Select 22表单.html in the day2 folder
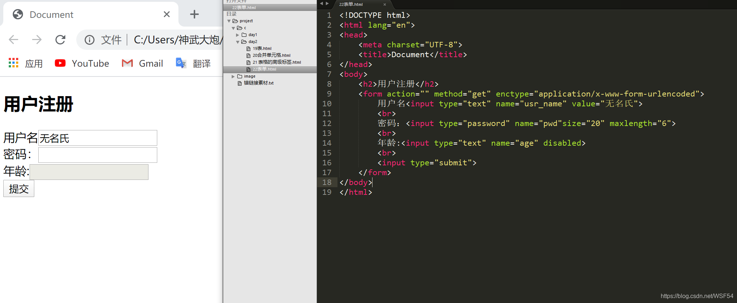Screen dimensions: 737x303 270,69
